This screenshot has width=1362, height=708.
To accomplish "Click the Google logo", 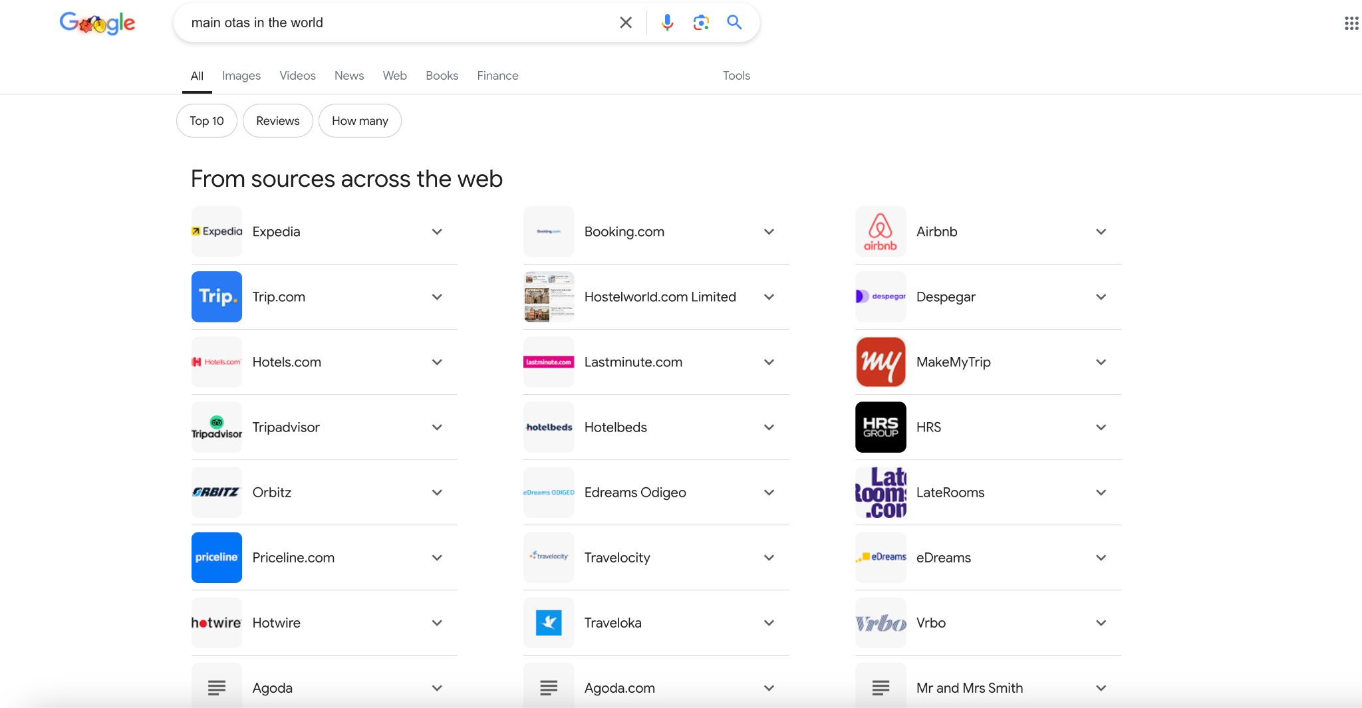I will (97, 23).
